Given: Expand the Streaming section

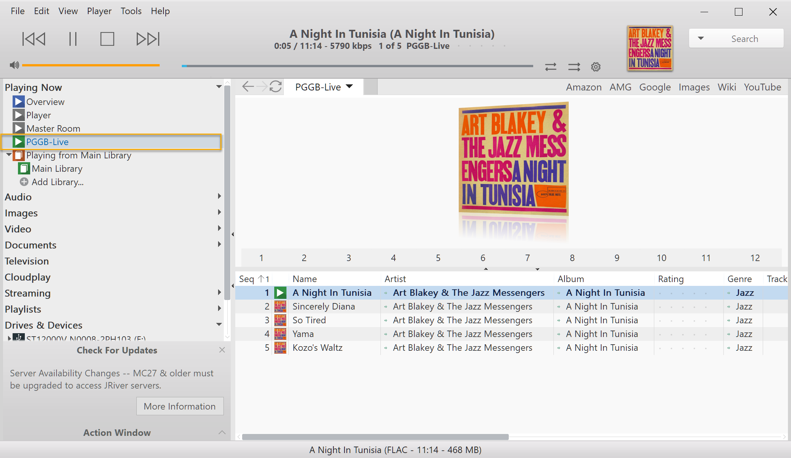Looking at the screenshot, I should coord(219,292).
